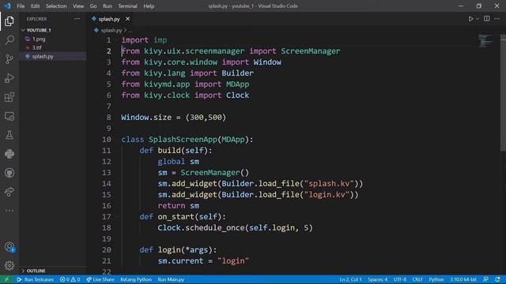This screenshot has width=506, height=284.
Task: Click the "class SplashScreenApp(MDApp):" line
Action: 187,140
